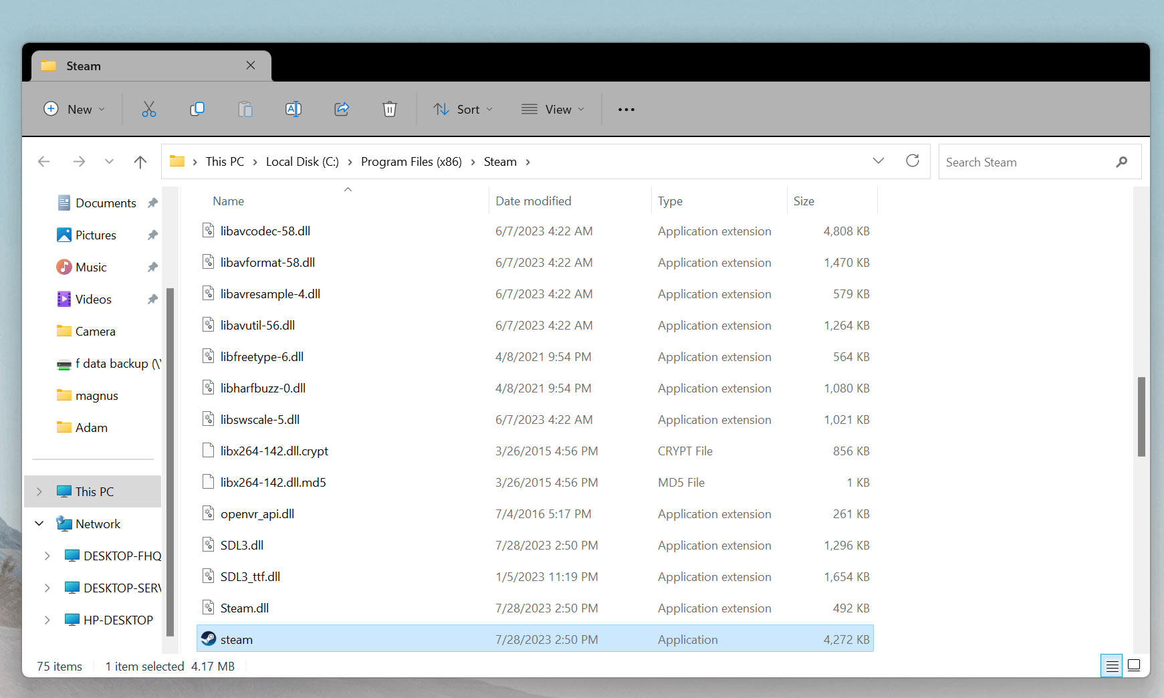Switch to large thumbnails view toggle

click(1134, 665)
